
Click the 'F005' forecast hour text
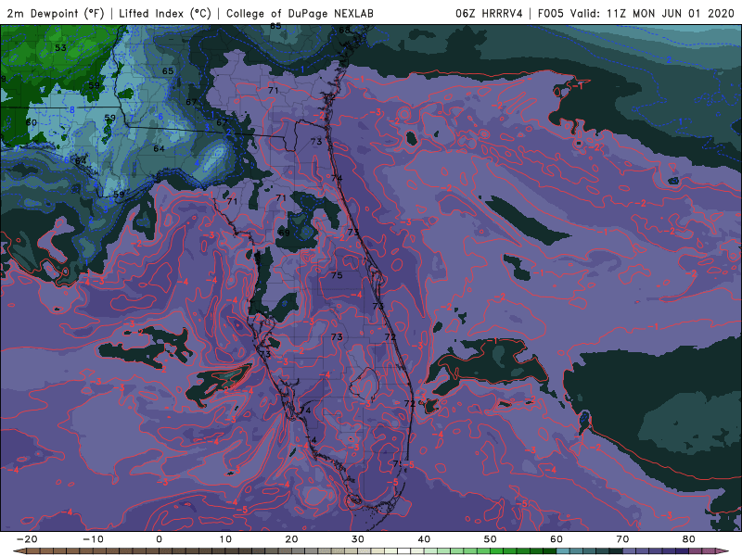(x=551, y=13)
